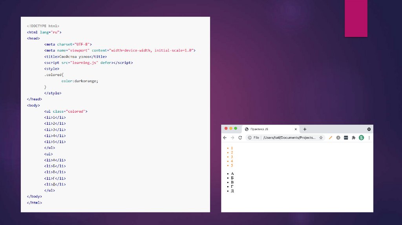View site information icon in address bar

(250, 138)
